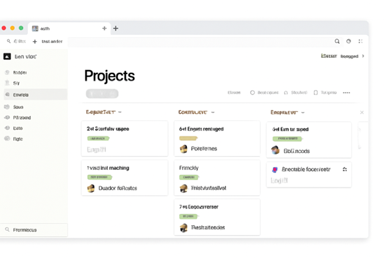Click the avatar on the 'Duador foRcates' card

tap(91, 189)
